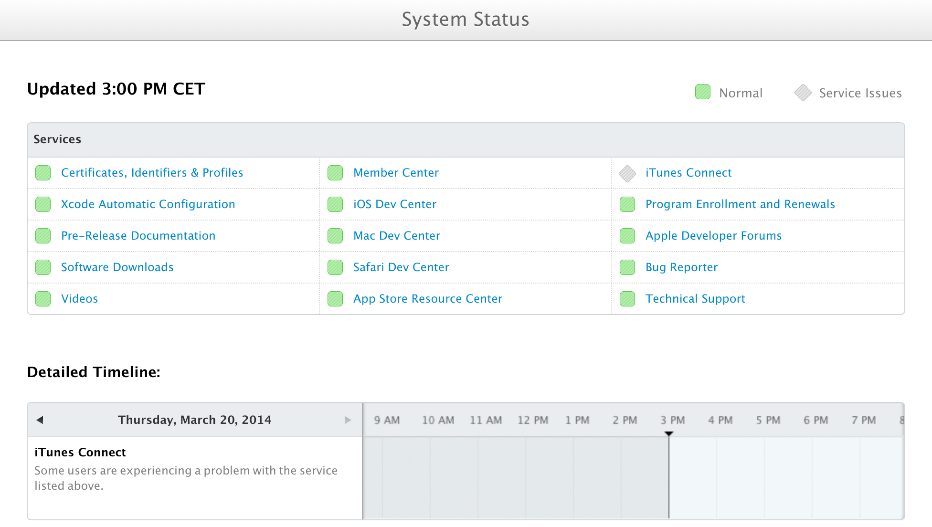Click the green Normal legend icon
The height and width of the screenshot is (527, 932).
(703, 92)
